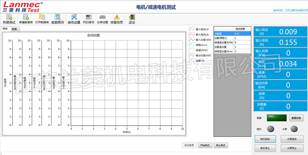The height and width of the screenshot is (155, 308).
Task: Click the 转矩(N.m) legend line swatch
Action: pos(192,45)
